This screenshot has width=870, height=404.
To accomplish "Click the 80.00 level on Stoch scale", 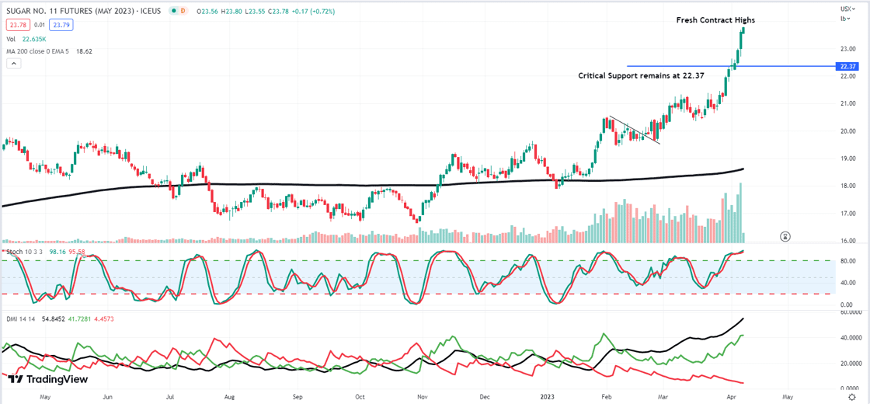I will click(x=847, y=260).
